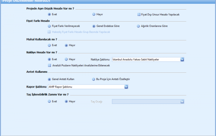Image resolution: width=216 pixels, height=136 pixels.
Task: Choose Fiyat Farkı Verilmeyecek option
Action: tap(49, 26)
